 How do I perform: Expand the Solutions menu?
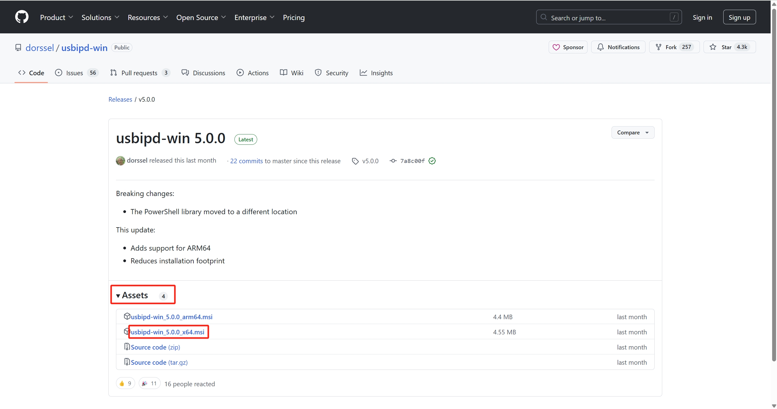[100, 17]
